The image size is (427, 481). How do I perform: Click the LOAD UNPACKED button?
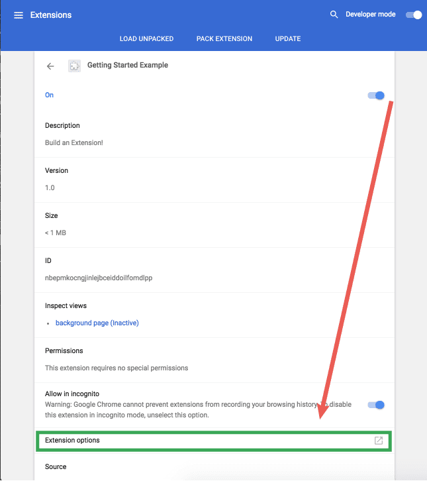click(146, 39)
